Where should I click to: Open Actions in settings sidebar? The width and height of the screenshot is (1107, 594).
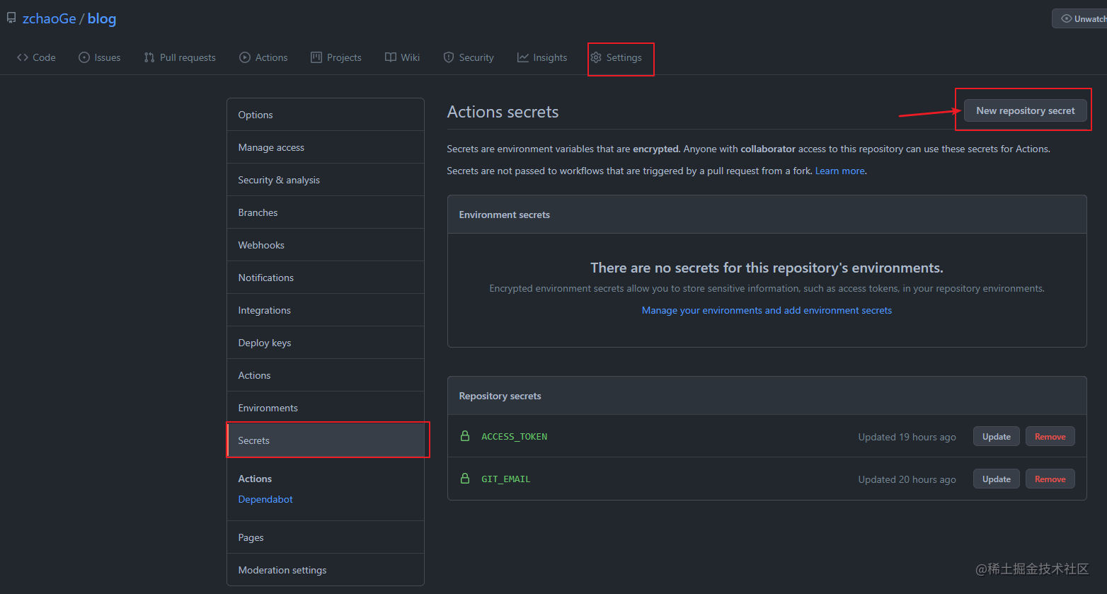tap(326, 375)
